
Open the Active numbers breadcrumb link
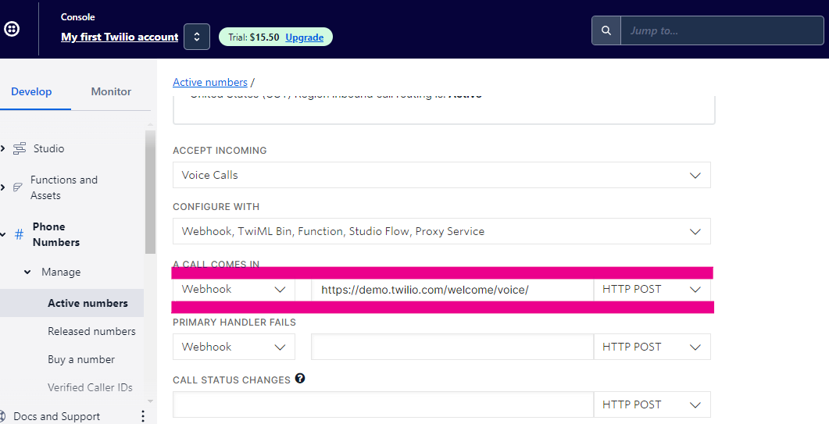click(210, 82)
